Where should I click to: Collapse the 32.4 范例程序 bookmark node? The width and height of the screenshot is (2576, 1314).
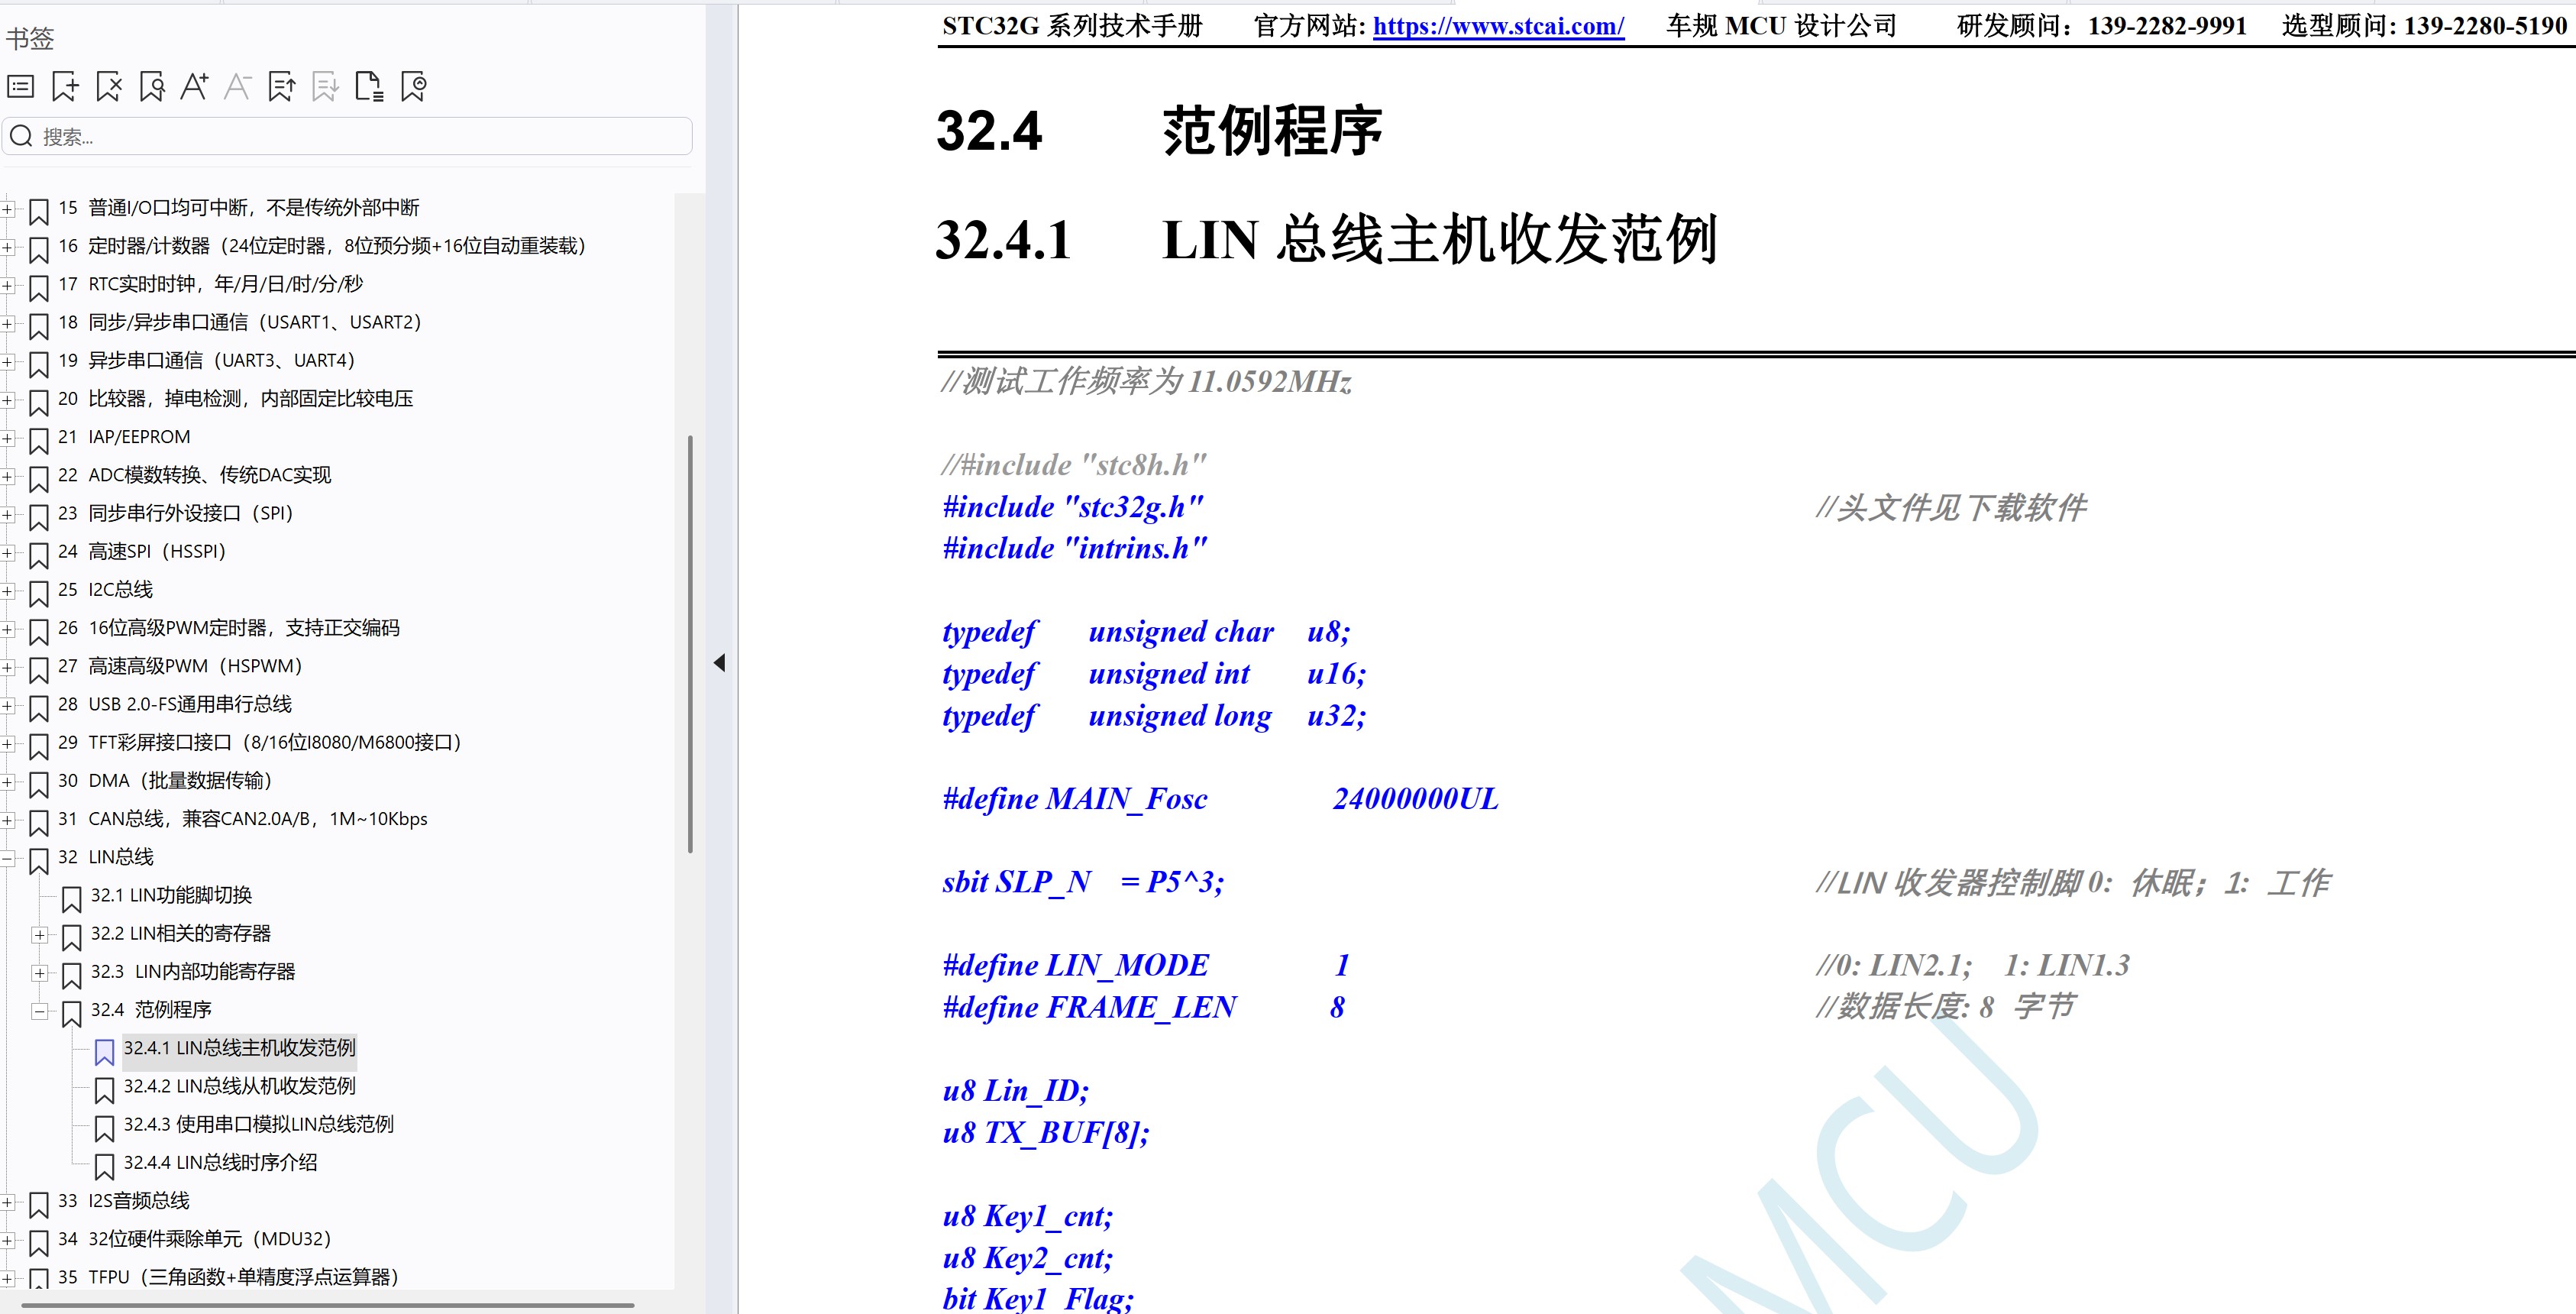pos(40,1011)
